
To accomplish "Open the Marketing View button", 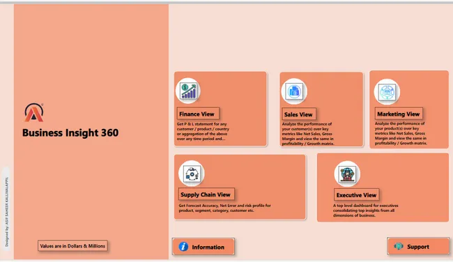I will [399, 114].
